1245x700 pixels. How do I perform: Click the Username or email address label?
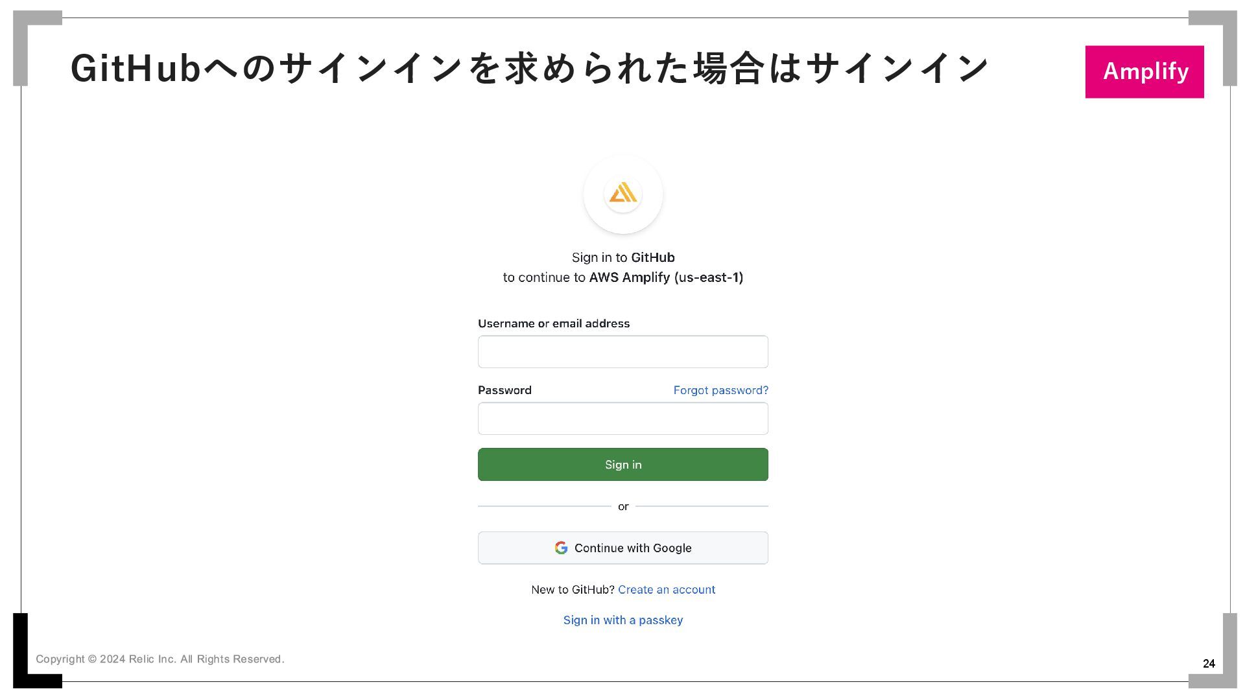pyautogui.click(x=554, y=323)
